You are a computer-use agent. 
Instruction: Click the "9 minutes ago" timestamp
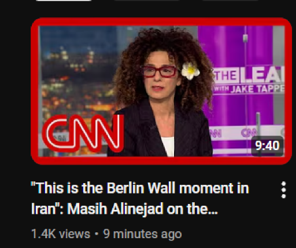pyautogui.click(x=142, y=234)
